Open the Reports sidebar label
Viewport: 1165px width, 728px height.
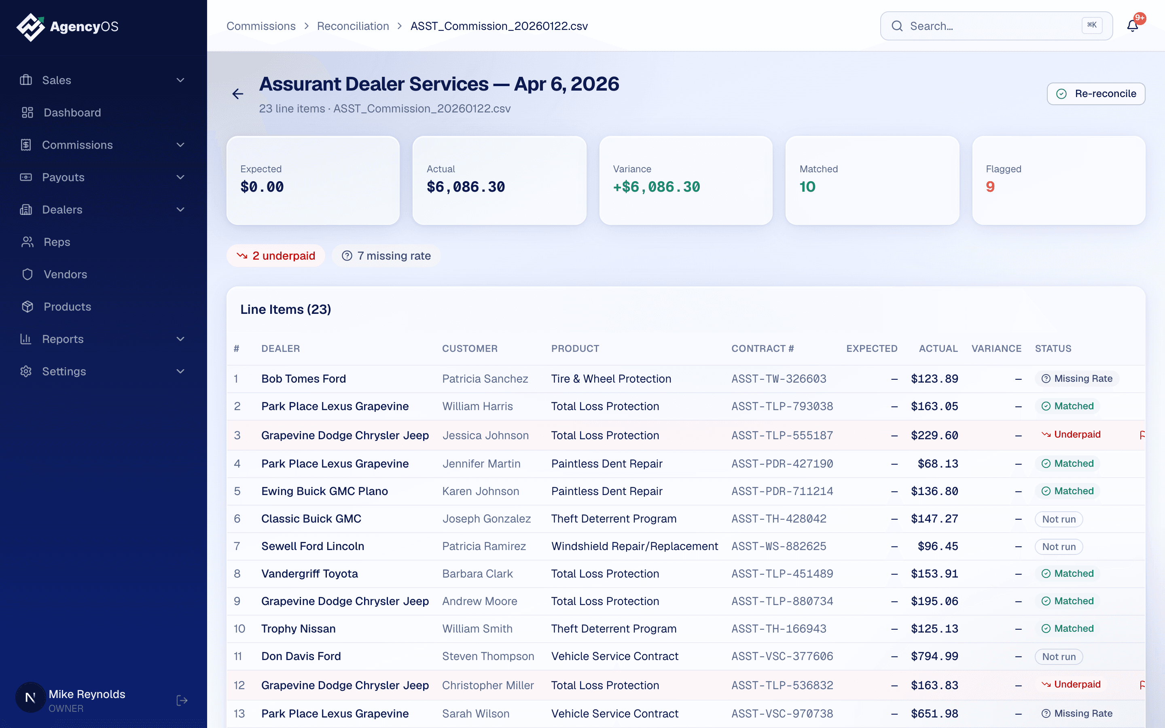tap(63, 339)
